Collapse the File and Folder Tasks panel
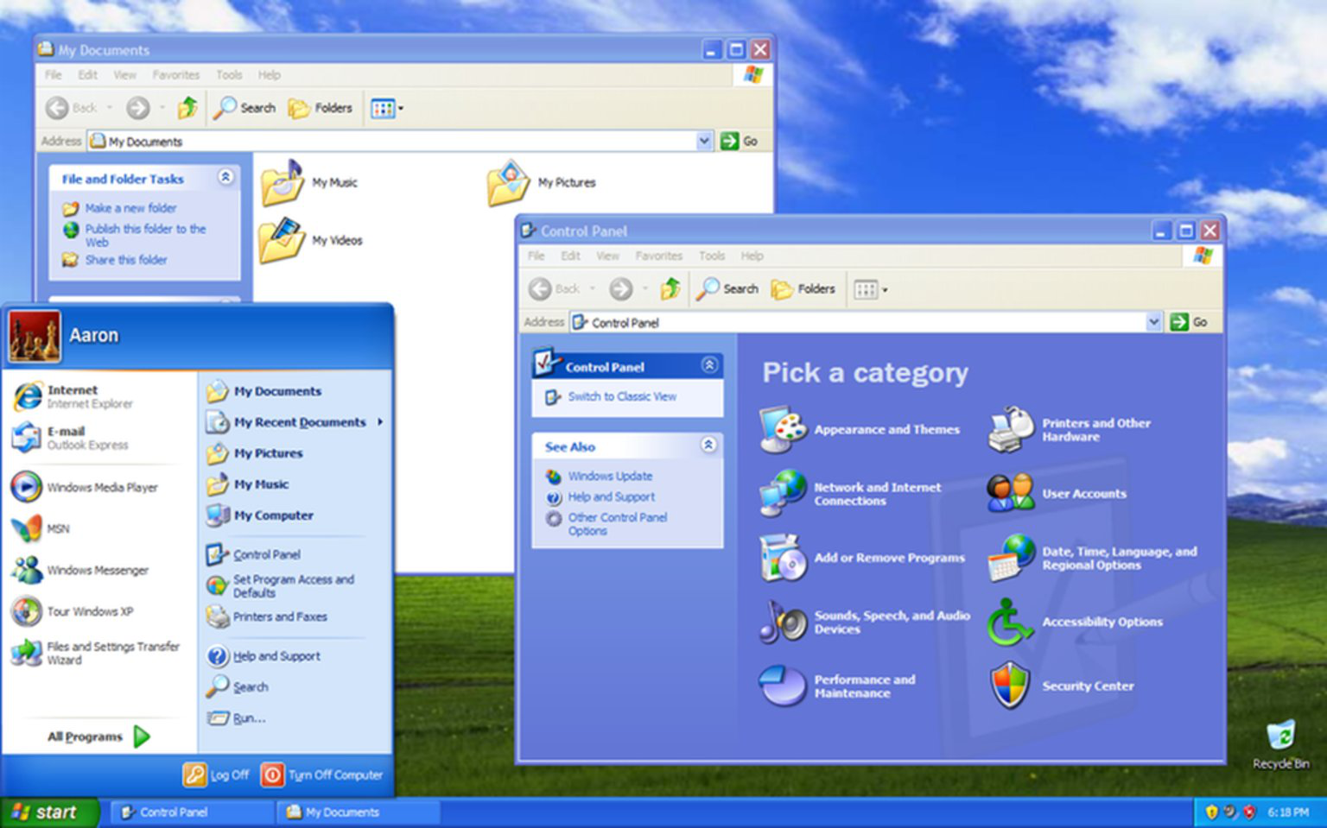The height and width of the screenshot is (828, 1327). click(x=226, y=178)
